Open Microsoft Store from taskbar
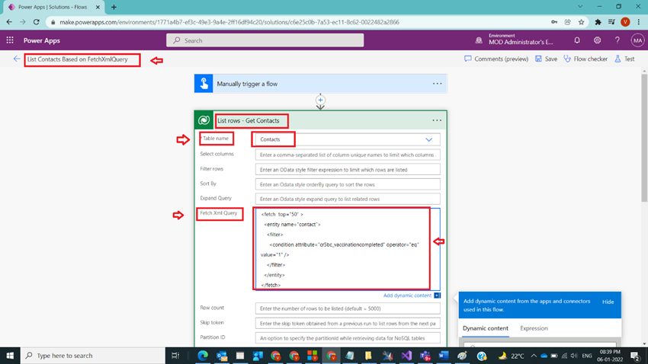Viewport: 648px width, 364px height. [x=313, y=356]
